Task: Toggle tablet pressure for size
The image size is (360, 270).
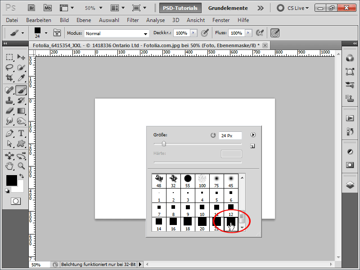Action: pos(275,33)
